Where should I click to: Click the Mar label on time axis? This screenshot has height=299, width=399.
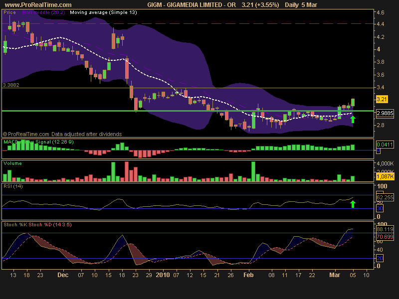[x=335, y=275]
